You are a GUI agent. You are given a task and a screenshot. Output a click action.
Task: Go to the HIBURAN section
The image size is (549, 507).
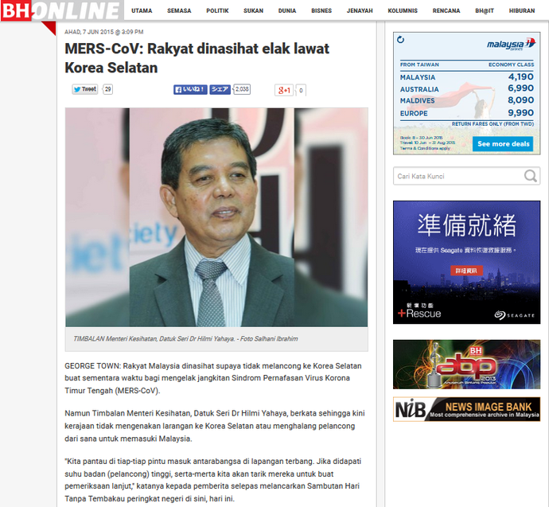point(522,11)
